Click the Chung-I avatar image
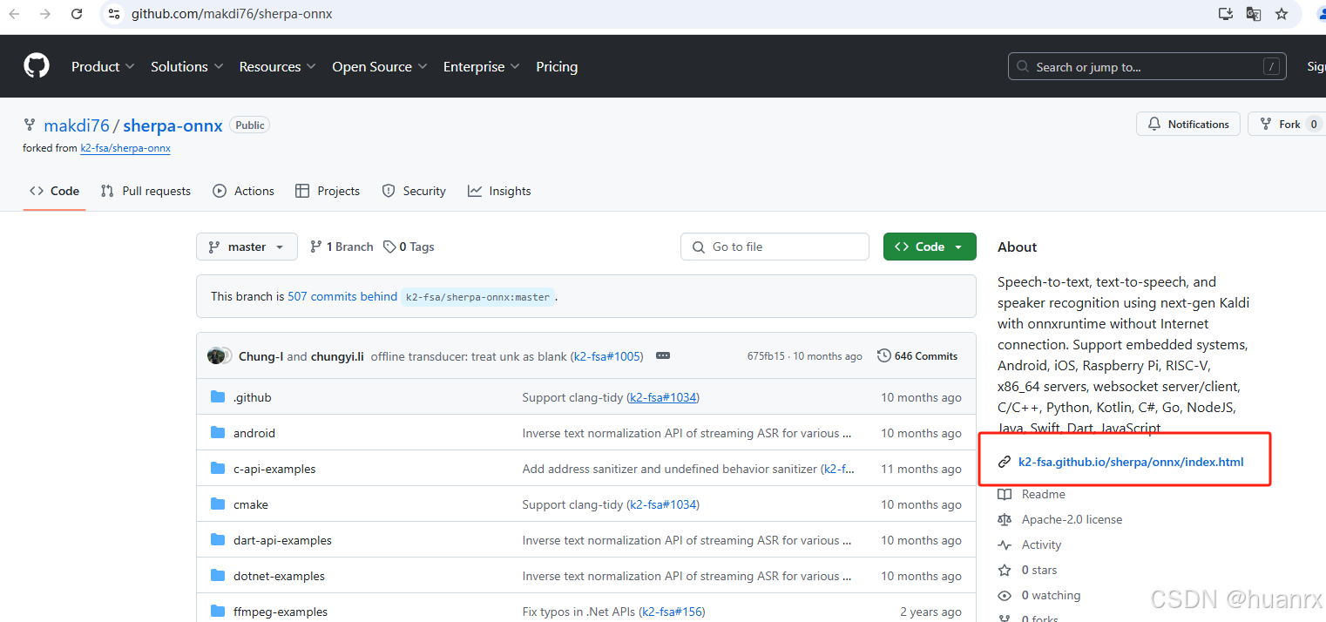 click(216, 355)
